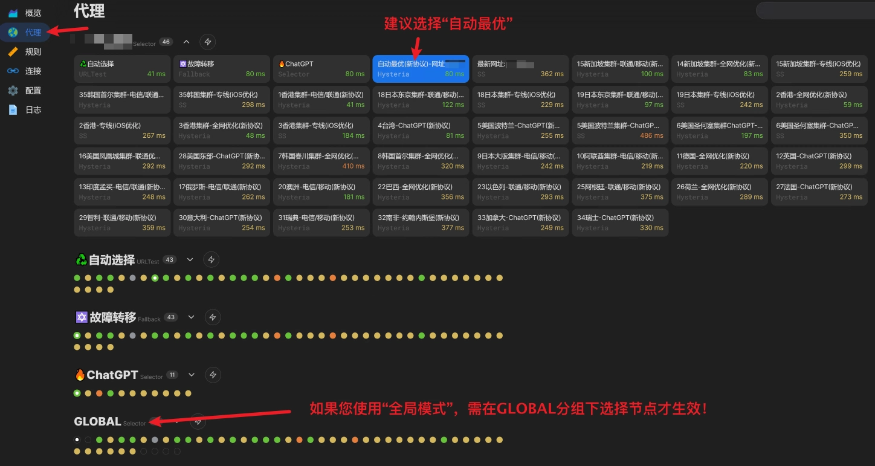Collapse the top Selector proxy group
875x466 pixels.
pyautogui.click(x=186, y=42)
